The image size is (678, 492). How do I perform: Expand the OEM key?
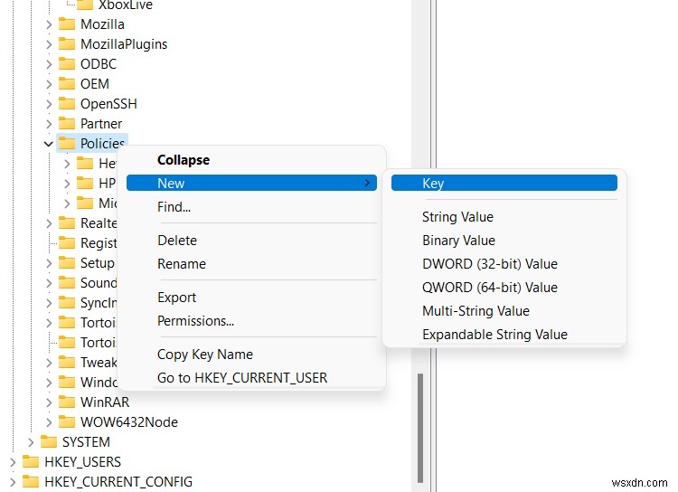[49, 84]
